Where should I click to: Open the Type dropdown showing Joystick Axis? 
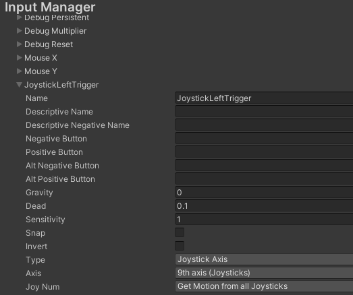click(264, 259)
